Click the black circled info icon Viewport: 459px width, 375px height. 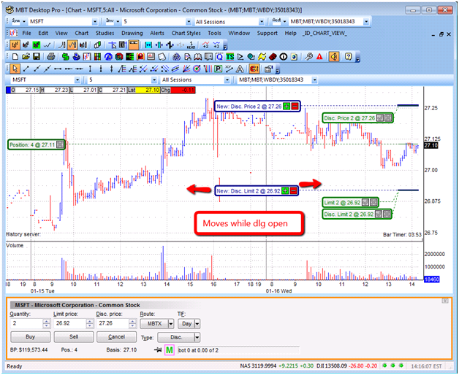283,56
